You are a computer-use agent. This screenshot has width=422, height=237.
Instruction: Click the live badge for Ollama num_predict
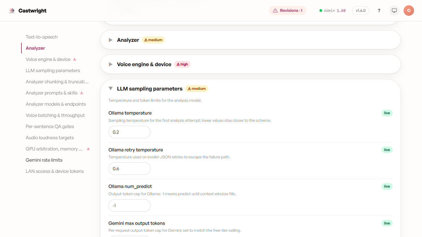tap(387, 186)
